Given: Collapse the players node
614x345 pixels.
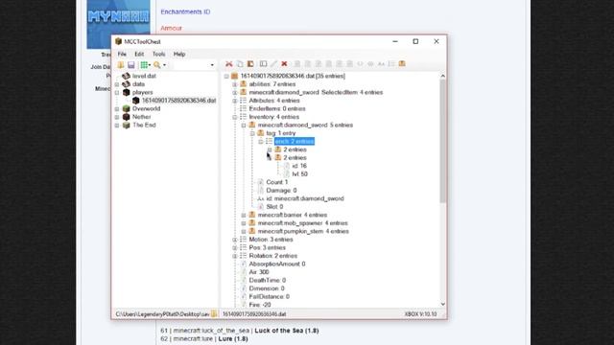Looking at the screenshot, I should click(x=117, y=93).
